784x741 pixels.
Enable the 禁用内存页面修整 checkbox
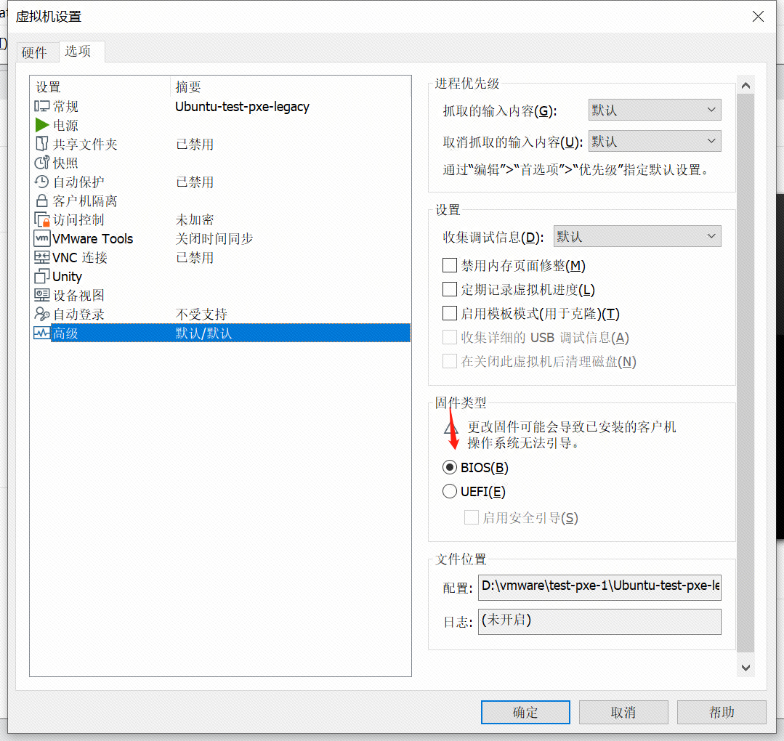point(449,265)
